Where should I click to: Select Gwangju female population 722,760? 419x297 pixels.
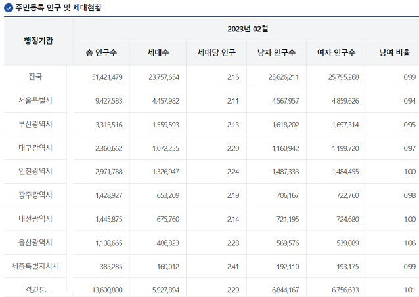point(347,195)
